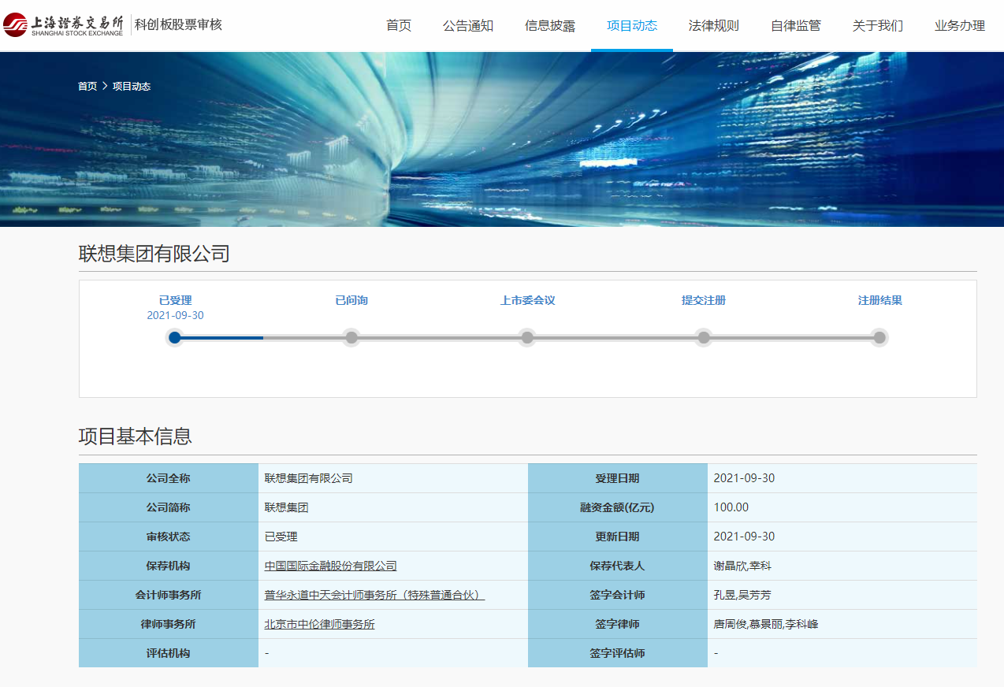The height and width of the screenshot is (687, 1004).
Task: Click the Shanghai Stock Exchange logo
Action: tap(63, 25)
